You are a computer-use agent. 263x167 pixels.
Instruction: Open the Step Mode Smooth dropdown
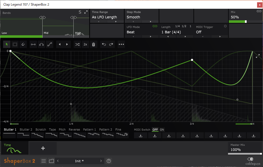(x=133, y=17)
